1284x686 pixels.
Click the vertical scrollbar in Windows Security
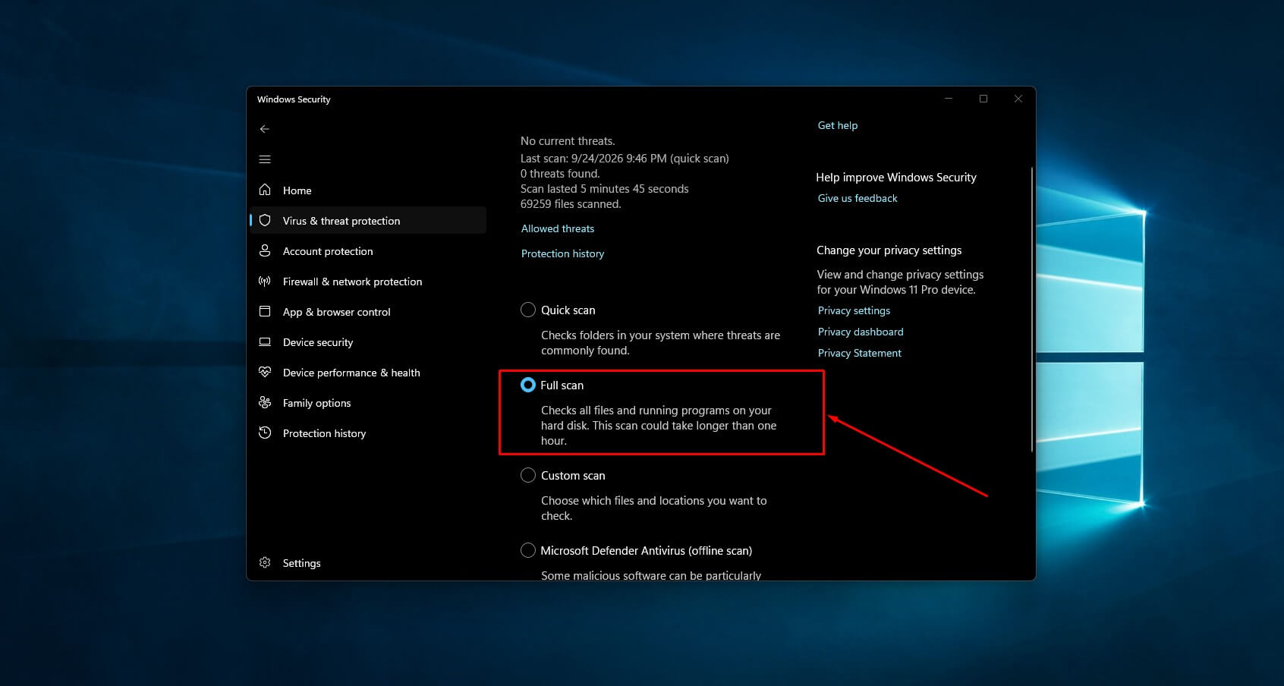pyautogui.click(x=1031, y=310)
